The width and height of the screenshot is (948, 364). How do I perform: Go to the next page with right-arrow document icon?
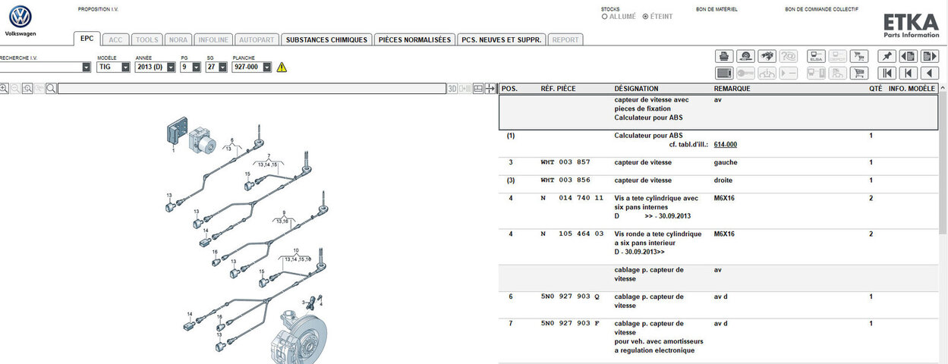tap(930, 56)
